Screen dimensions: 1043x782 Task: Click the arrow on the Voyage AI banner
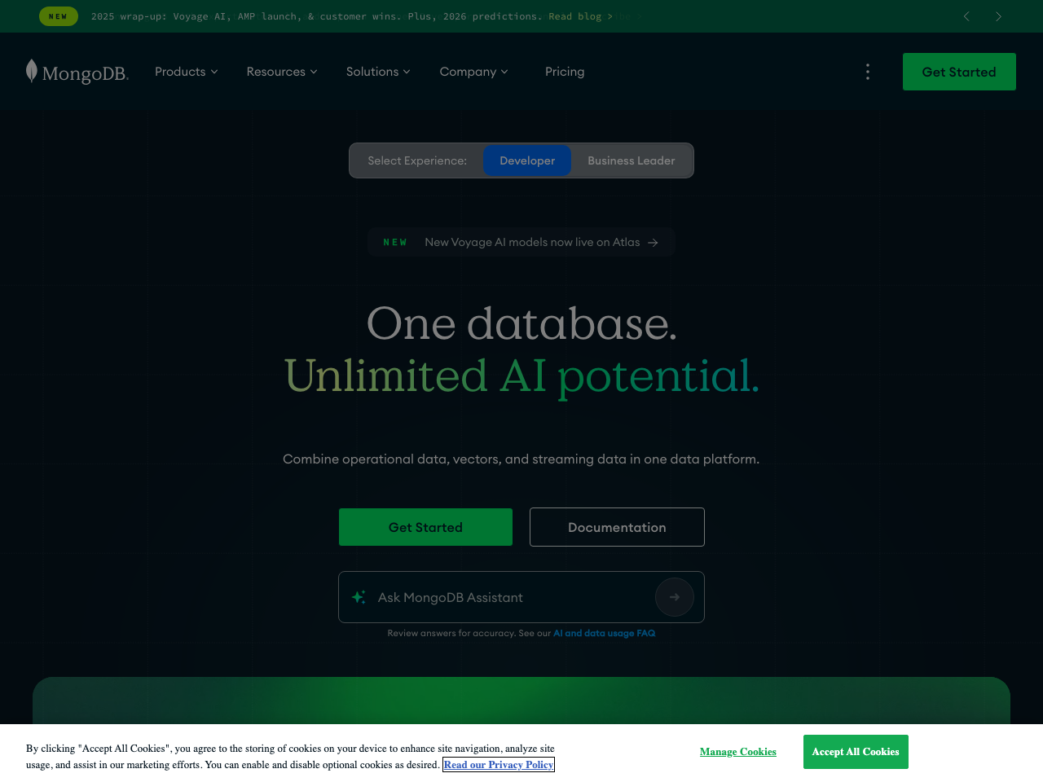pyautogui.click(x=653, y=242)
